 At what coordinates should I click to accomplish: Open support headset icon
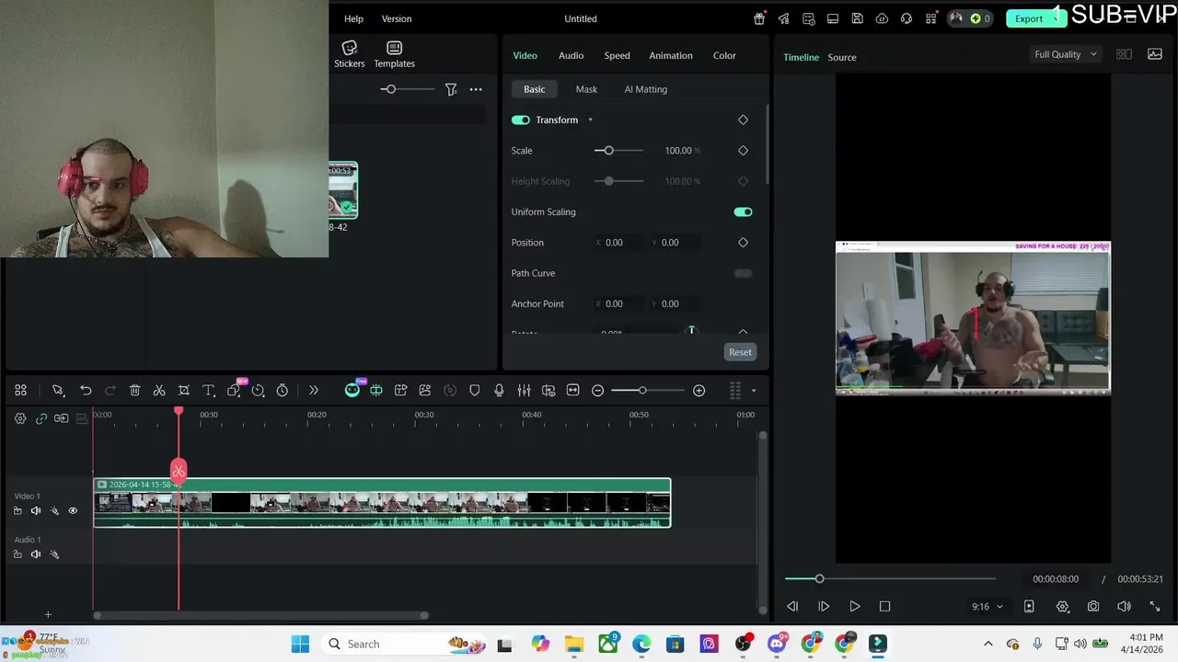pos(907,18)
